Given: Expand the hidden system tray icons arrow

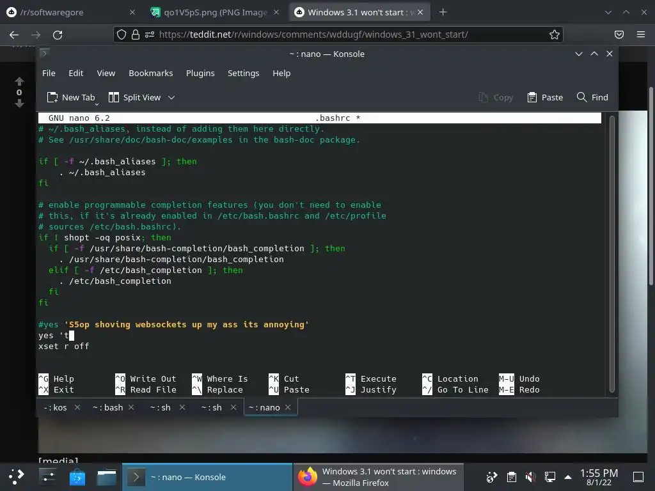Looking at the screenshot, I should [x=568, y=477].
